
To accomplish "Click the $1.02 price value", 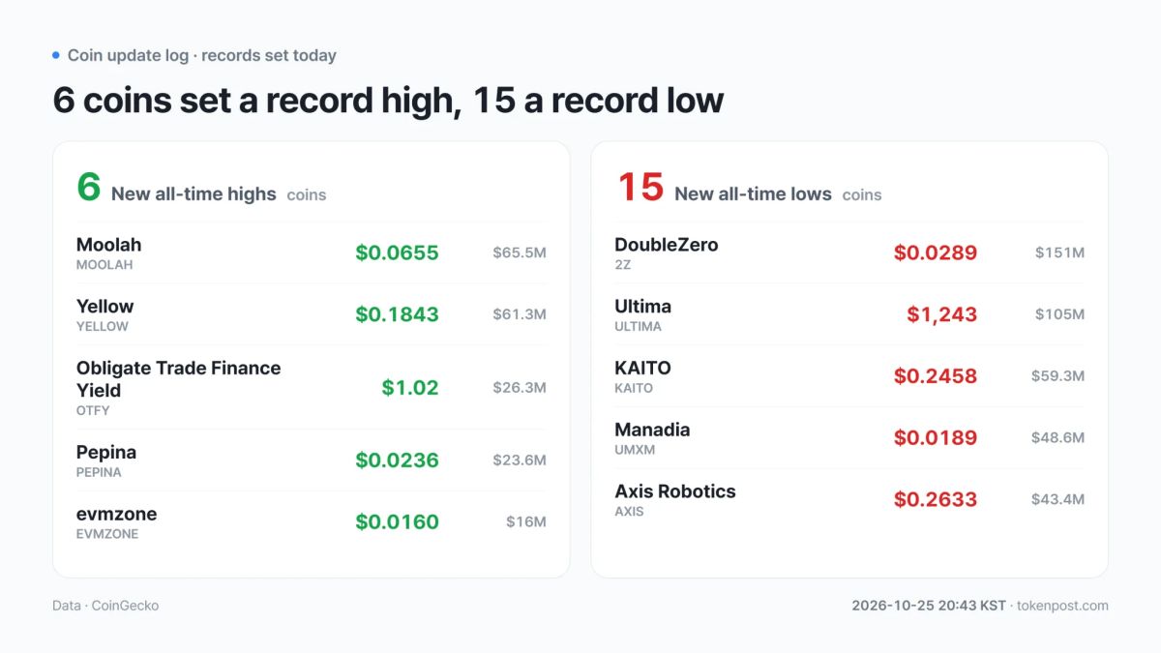I will point(410,388).
